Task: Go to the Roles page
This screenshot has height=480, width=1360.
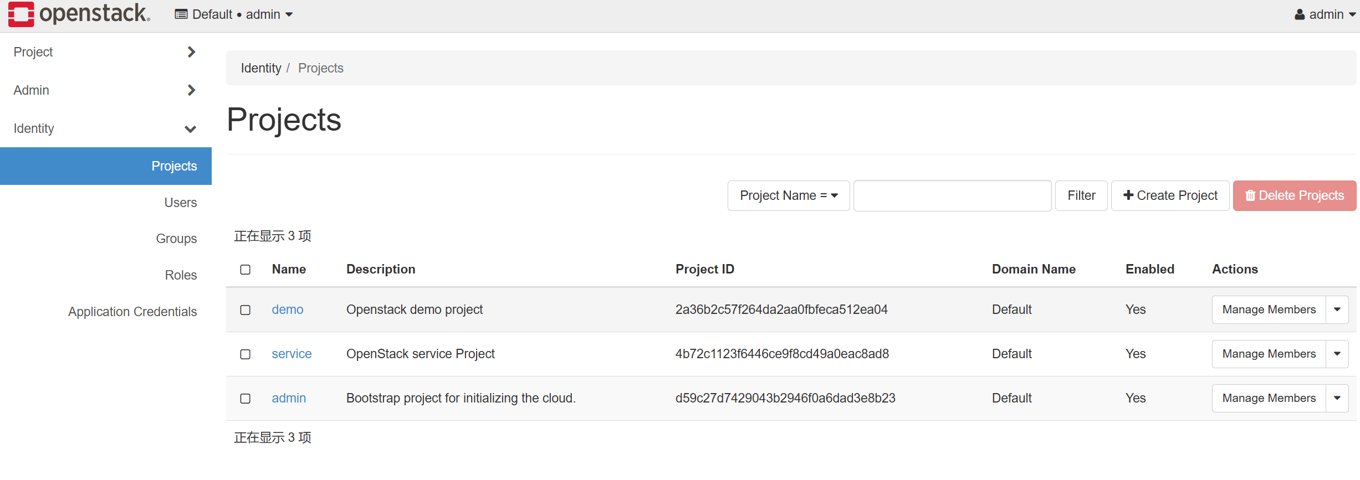Action: tap(181, 275)
